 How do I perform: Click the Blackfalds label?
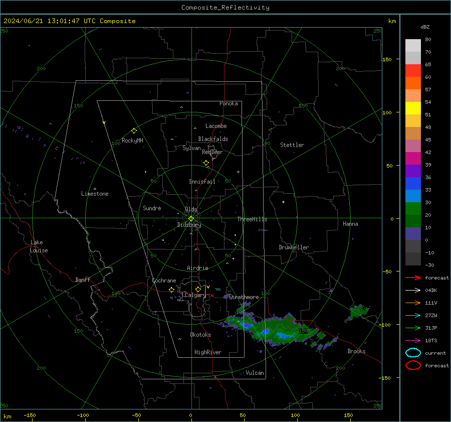213,139
